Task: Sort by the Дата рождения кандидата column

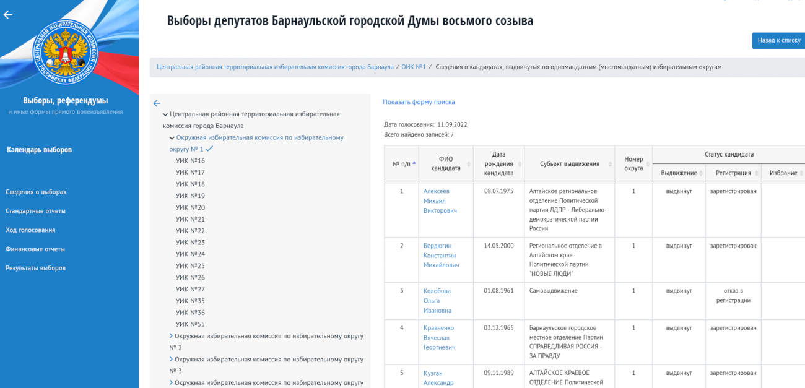Action: 520,164
